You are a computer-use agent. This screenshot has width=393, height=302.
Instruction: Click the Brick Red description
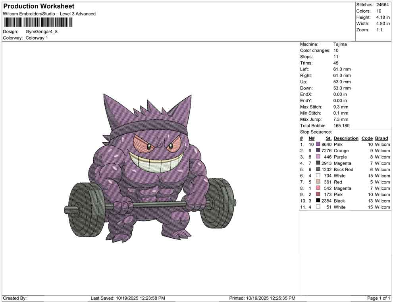[x=343, y=169]
